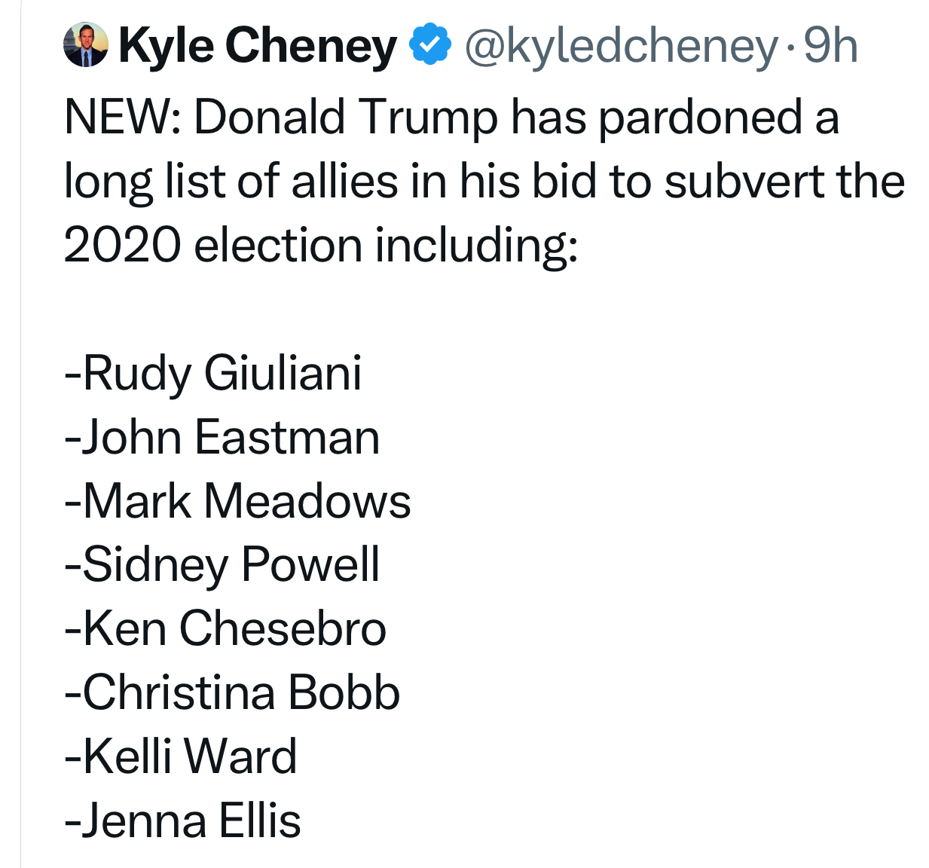The image size is (929, 868).
Task: Click the 9h timestamp of the tweet
Action: (830, 45)
